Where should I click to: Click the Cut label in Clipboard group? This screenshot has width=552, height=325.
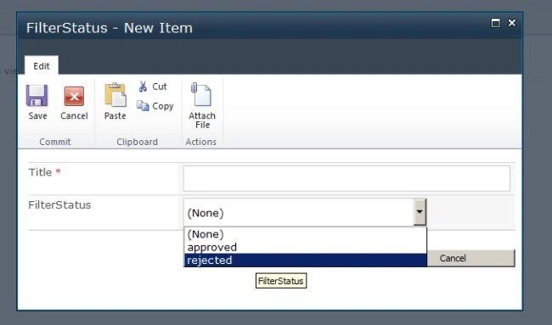coord(160,87)
